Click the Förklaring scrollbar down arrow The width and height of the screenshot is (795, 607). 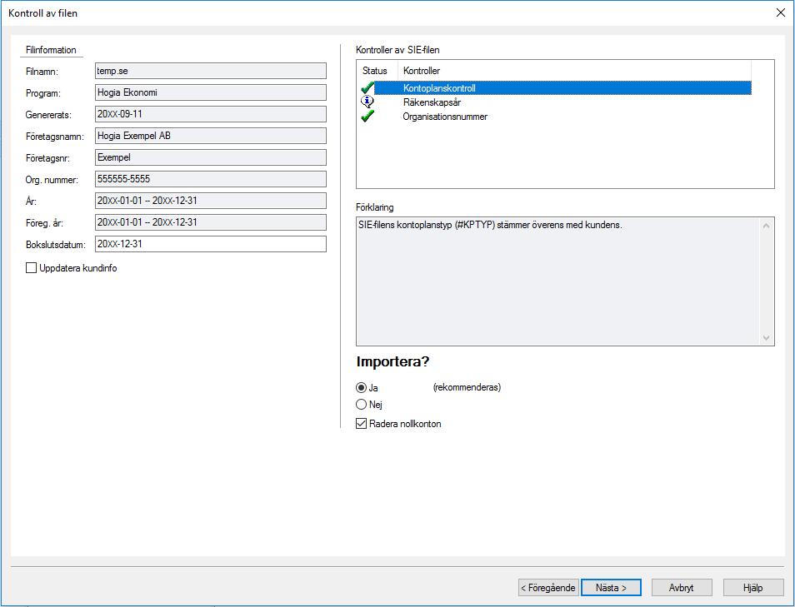pyautogui.click(x=766, y=338)
